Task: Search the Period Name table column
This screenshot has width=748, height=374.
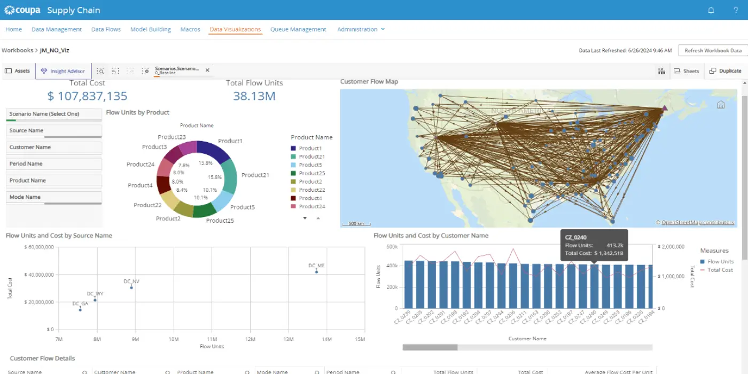Action: click(393, 372)
